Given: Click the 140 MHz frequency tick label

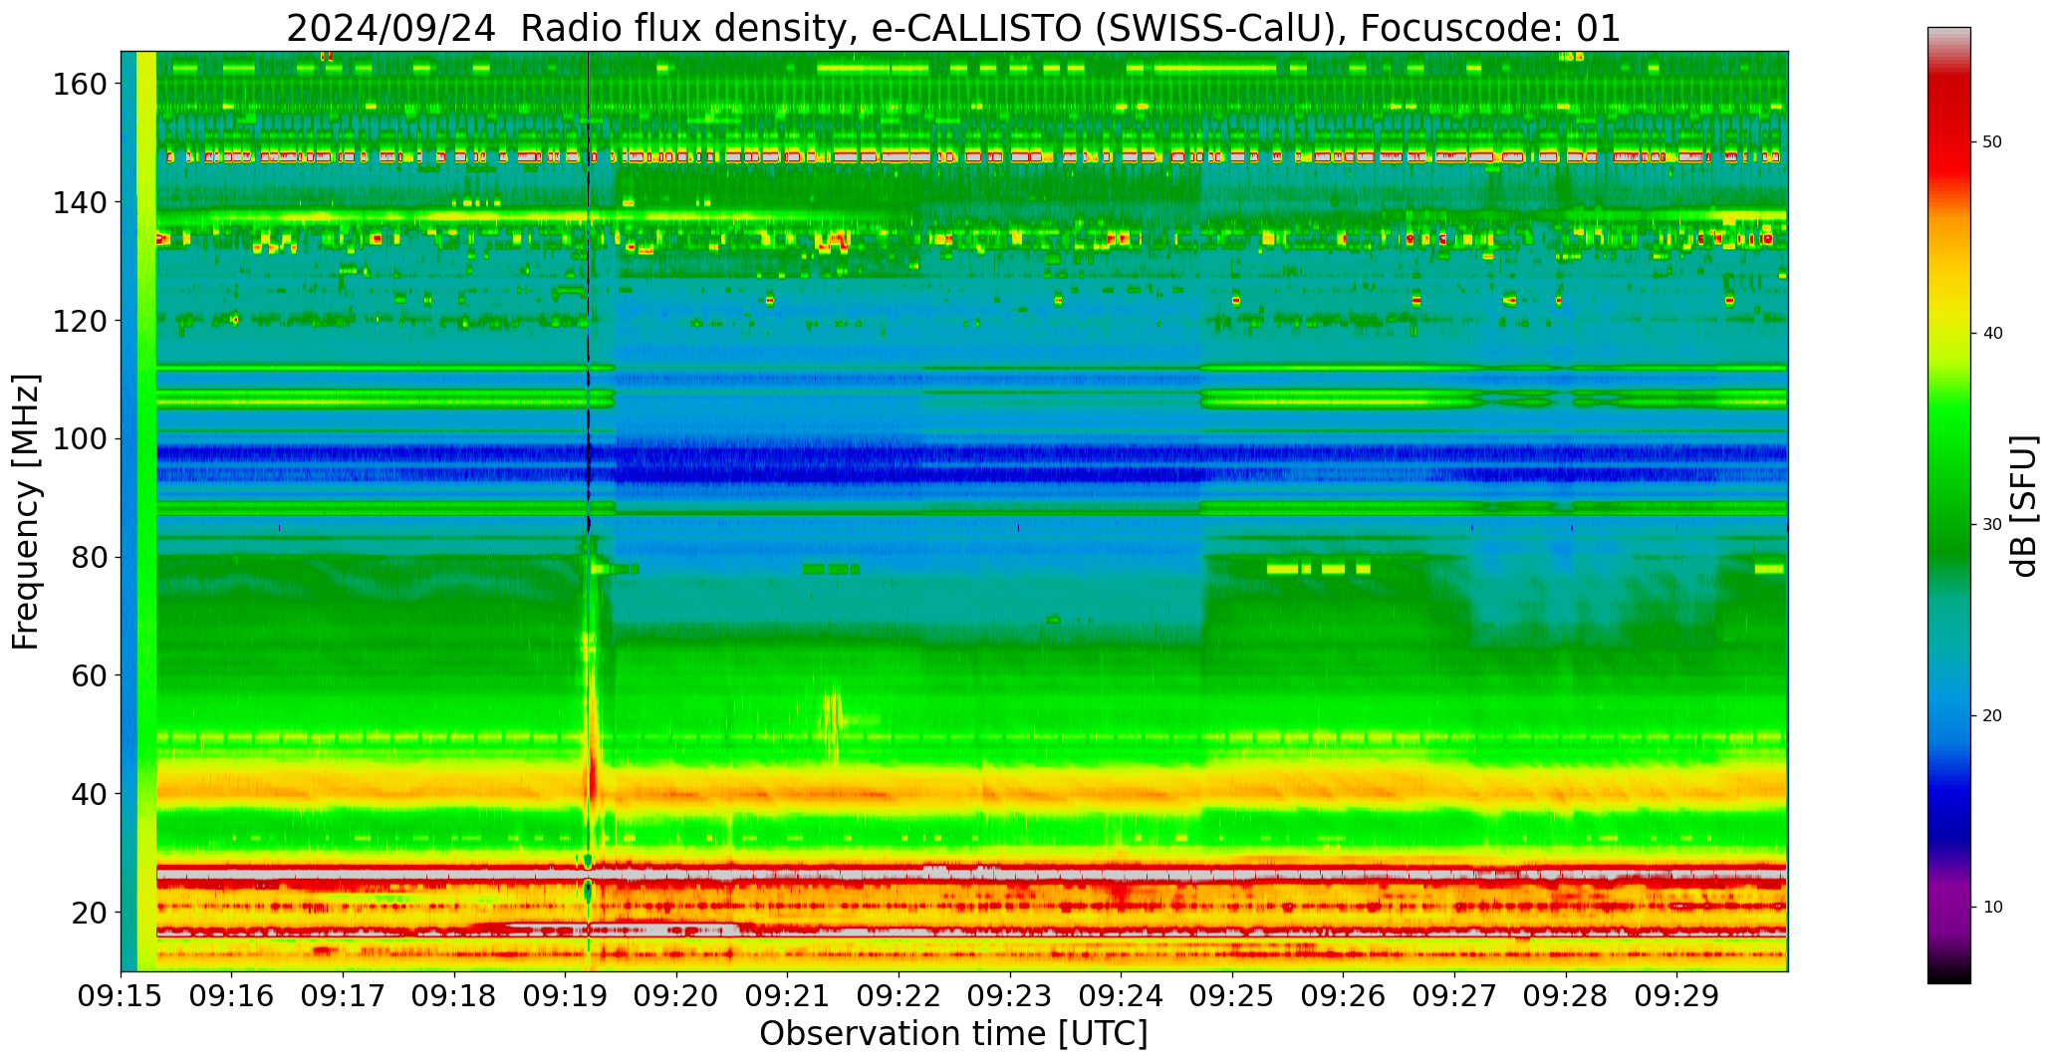Looking at the screenshot, I should 80,202.
